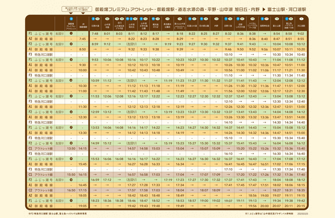
Task: Click the 20250325 date stamp
Action: pos(303,213)
